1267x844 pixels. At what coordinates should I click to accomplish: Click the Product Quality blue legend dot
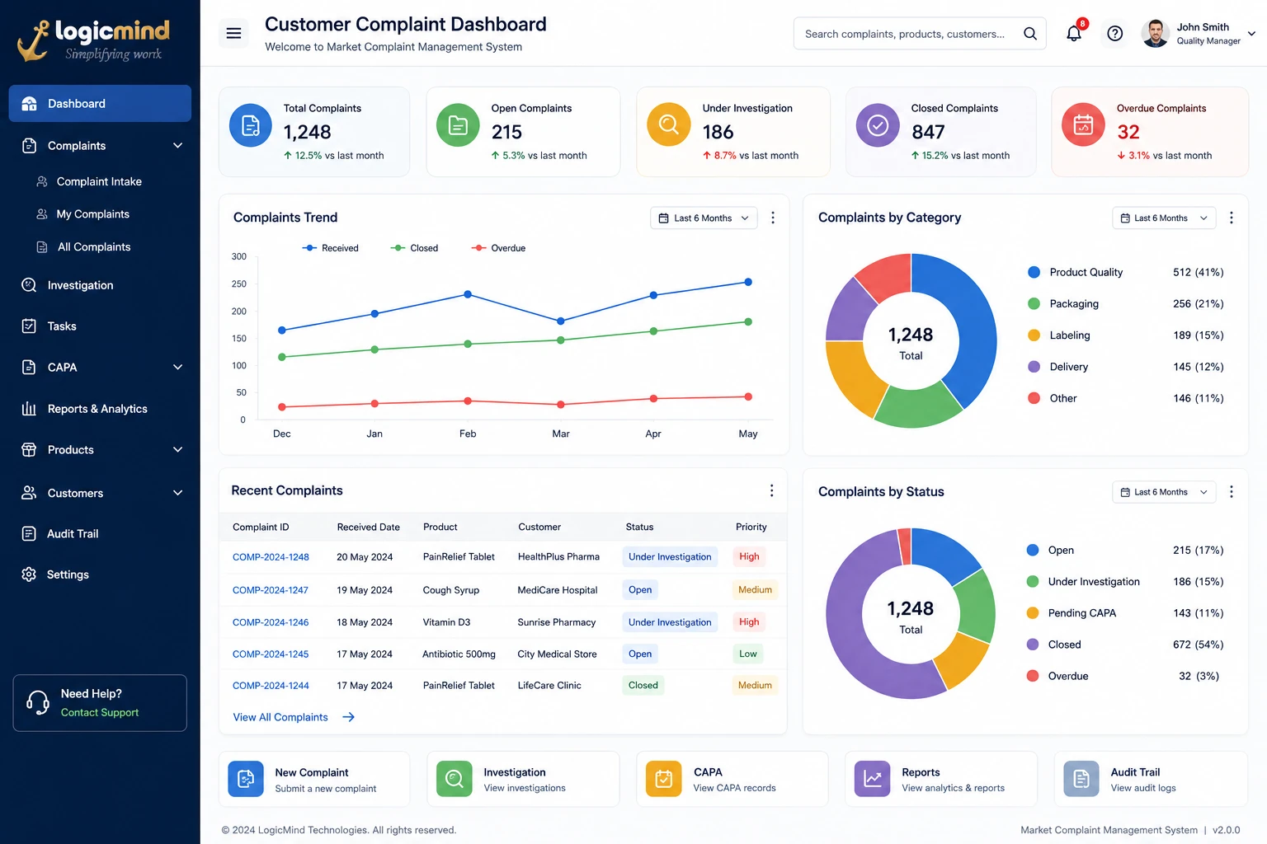click(x=1034, y=272)
